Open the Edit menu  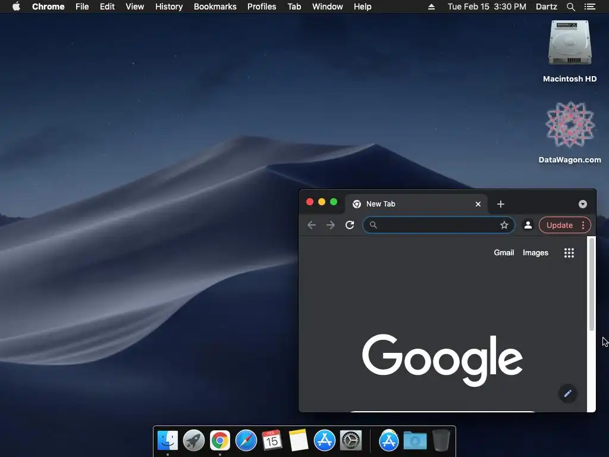coord(107,7)
